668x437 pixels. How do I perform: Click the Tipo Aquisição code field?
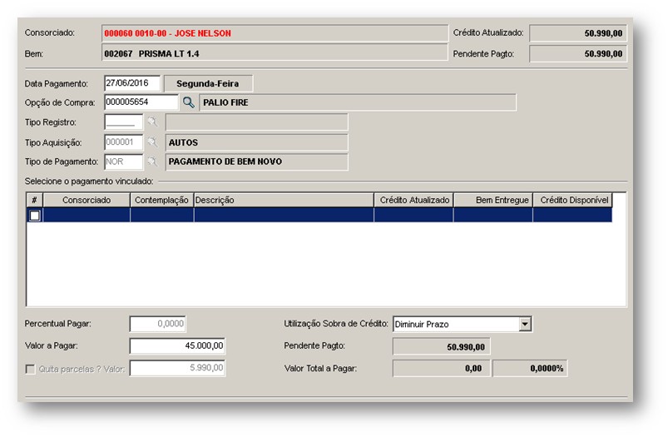[x=124, y=142]
